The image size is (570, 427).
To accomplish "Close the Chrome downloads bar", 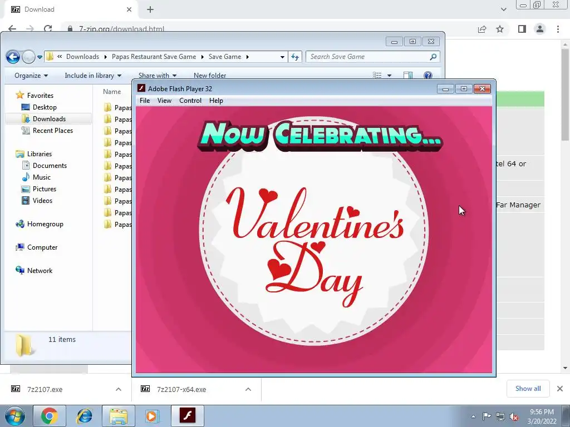I will point(560,389).
